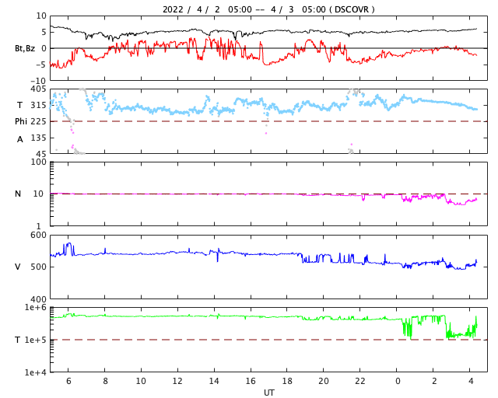The image size is (498, 398).
Task: Click the 14 hour tick on UT axis
Action: [x=214, y=381]
